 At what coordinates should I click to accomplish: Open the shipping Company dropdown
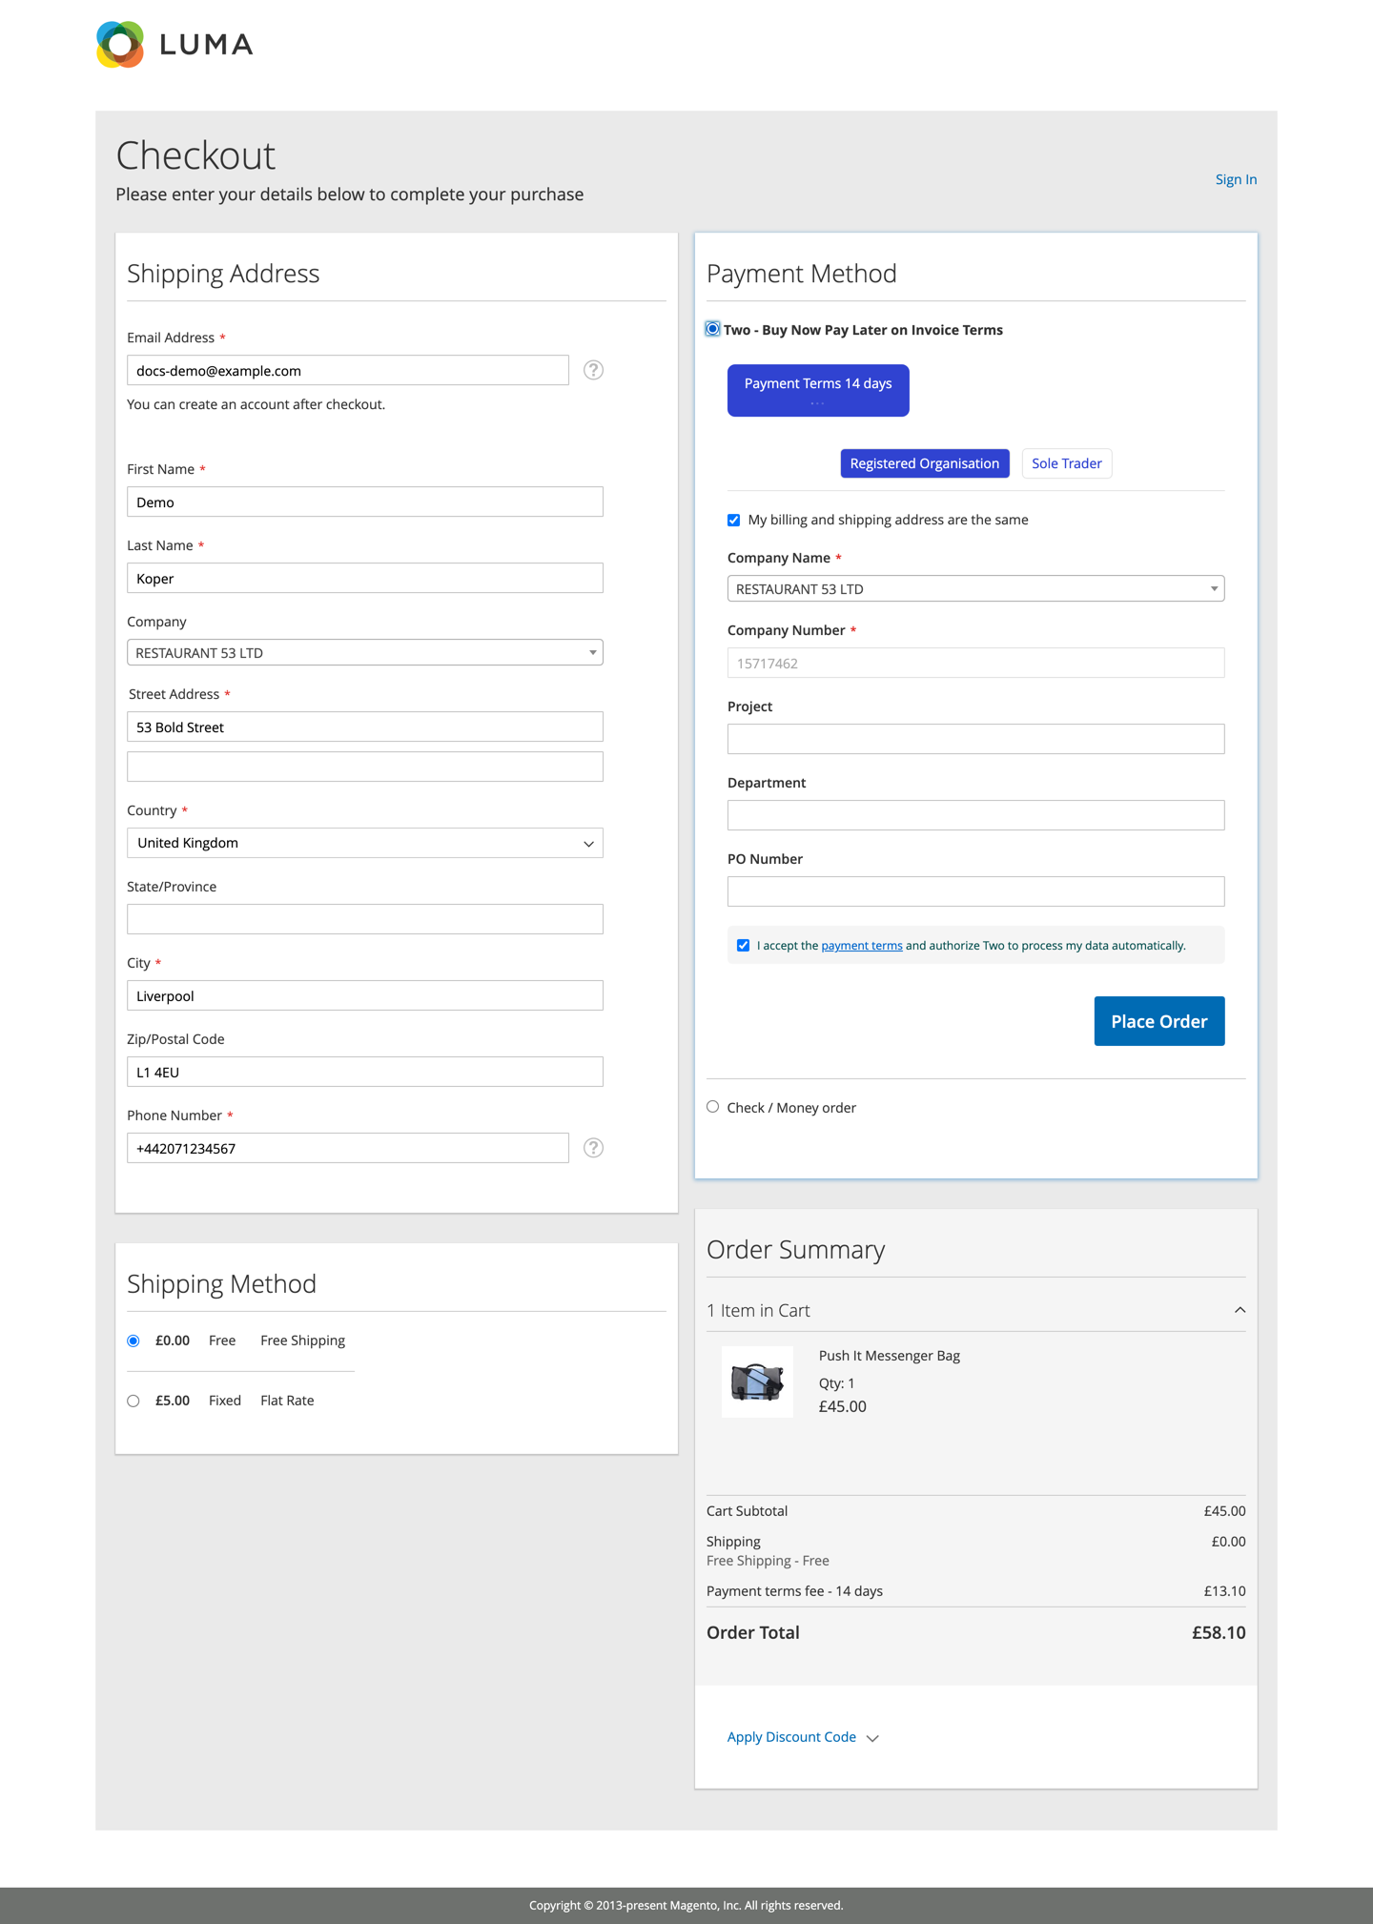pyautogui.click(x=365, y=653)
